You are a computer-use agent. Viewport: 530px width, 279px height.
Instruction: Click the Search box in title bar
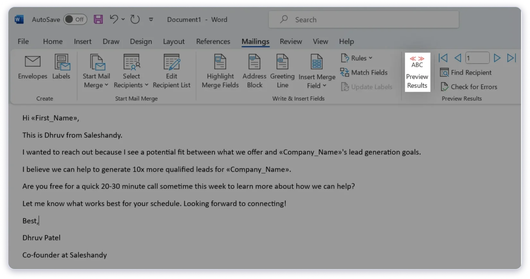tap(363, 20)
